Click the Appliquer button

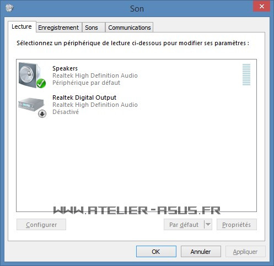tap(245, 252)
